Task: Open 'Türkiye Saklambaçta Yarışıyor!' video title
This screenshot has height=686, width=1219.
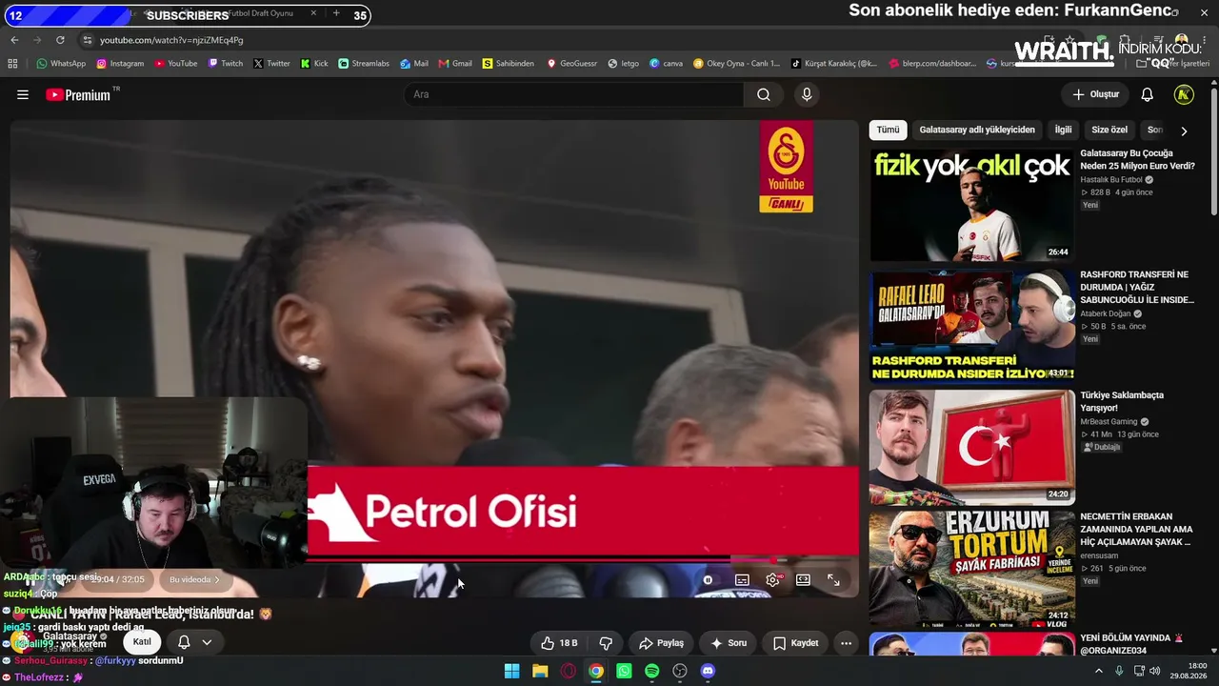Action: tap(1122, 401)
